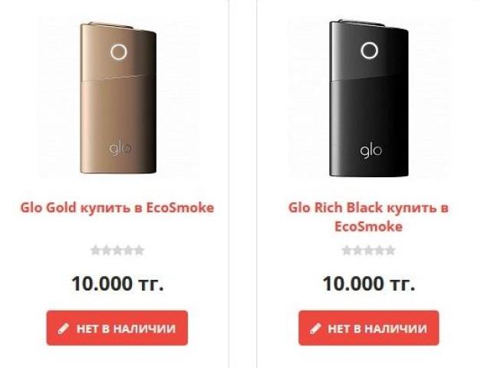
Task: Click the third rating star under Glo Gold
Action: tap(117, 251)
